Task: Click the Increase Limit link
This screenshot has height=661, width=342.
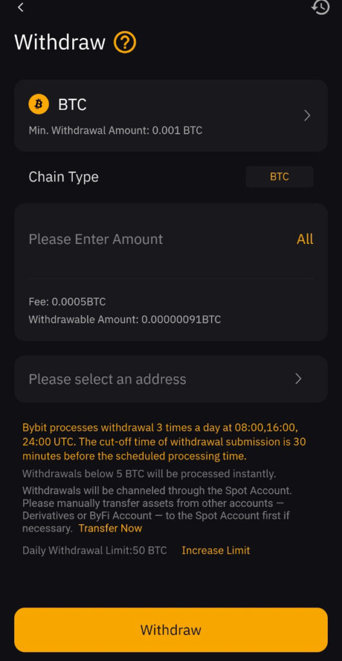Action: [216, 550]
